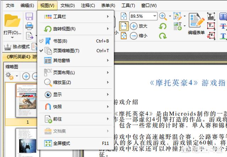The image size is (227, 157).
Task: Click the fit visible icon beside 缩小
Action: 124,36
